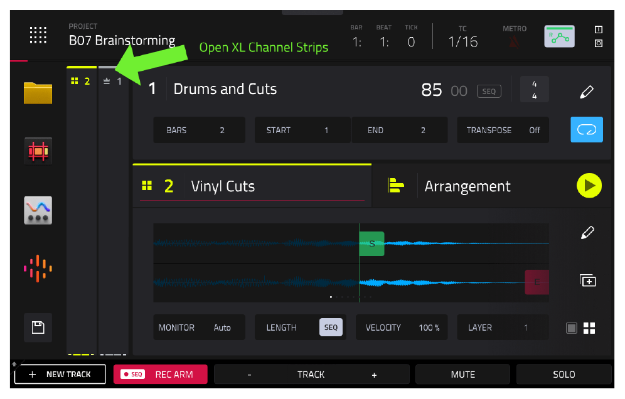This screenshot has width=625, height=399.
Task: Click the tempo value 85
Action: tap(431, 90)
